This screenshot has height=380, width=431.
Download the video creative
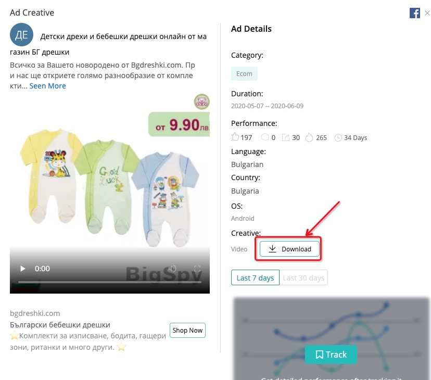click(289, 249)
